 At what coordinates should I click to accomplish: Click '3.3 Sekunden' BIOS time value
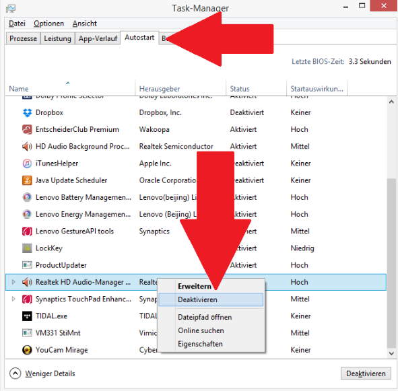pyautogui.click(x=370, y=62)
